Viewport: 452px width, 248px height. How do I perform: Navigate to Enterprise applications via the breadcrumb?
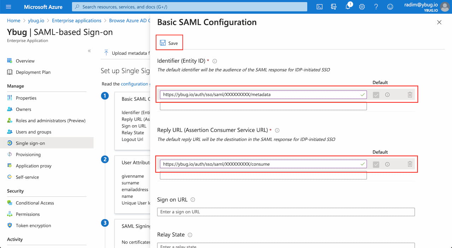point(77,20)
